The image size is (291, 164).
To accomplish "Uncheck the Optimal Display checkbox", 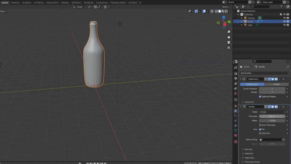I will pyautogui.click(x=260, y=97).
